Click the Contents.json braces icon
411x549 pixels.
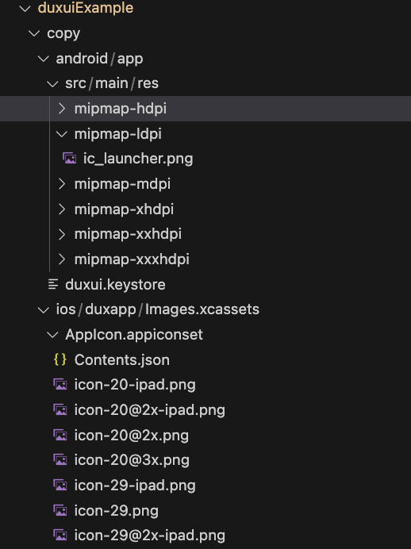coord(60,359)
